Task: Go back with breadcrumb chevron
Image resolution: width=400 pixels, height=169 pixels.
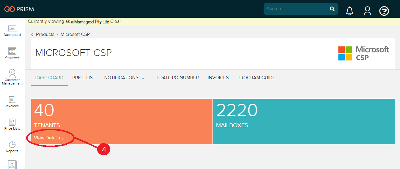Action: pos(32,35)
